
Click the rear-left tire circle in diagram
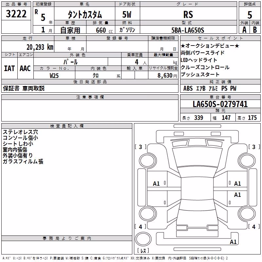coord(148,214)
